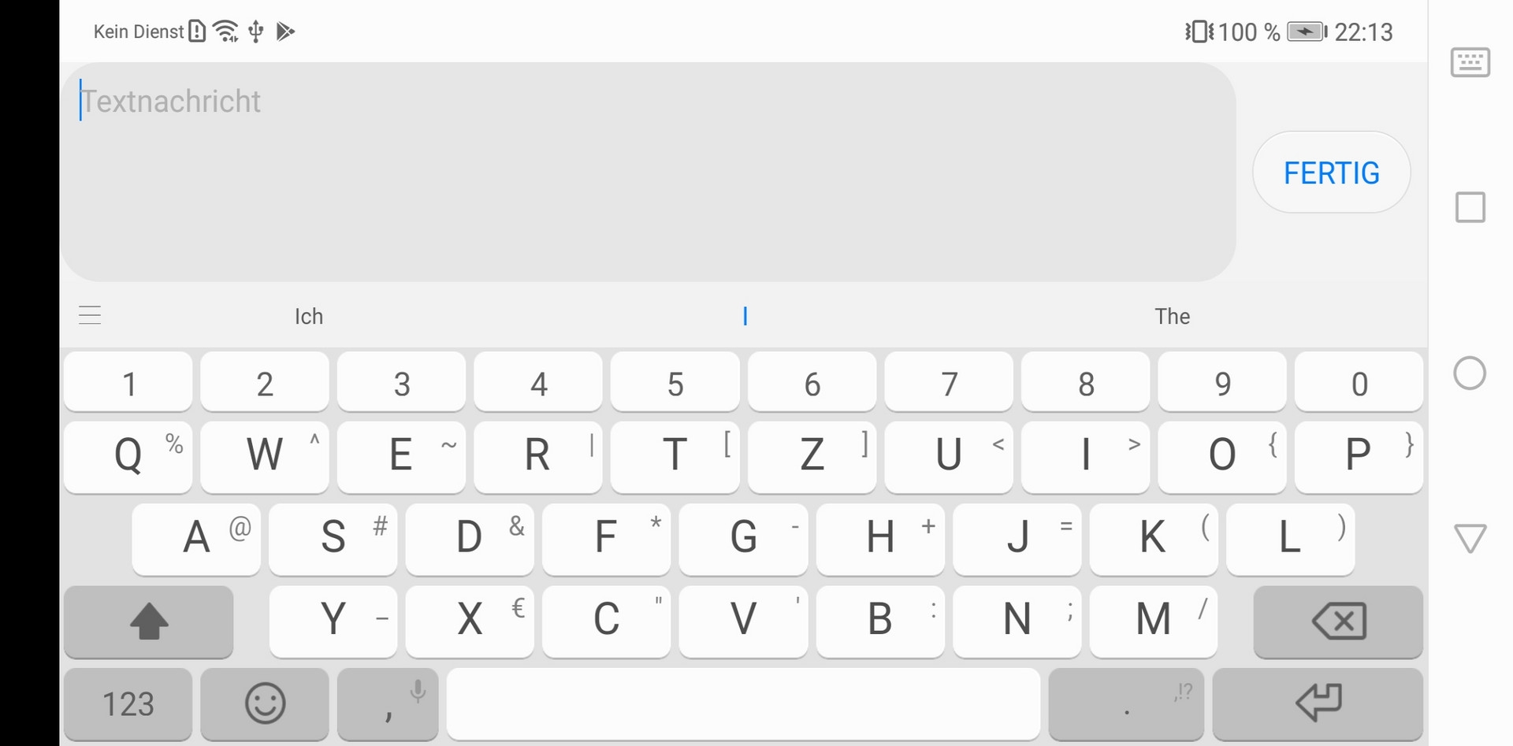Switch to the 123 symbols layout
The width and height of the screenshot is (1513, 746).
pos(128,703)
